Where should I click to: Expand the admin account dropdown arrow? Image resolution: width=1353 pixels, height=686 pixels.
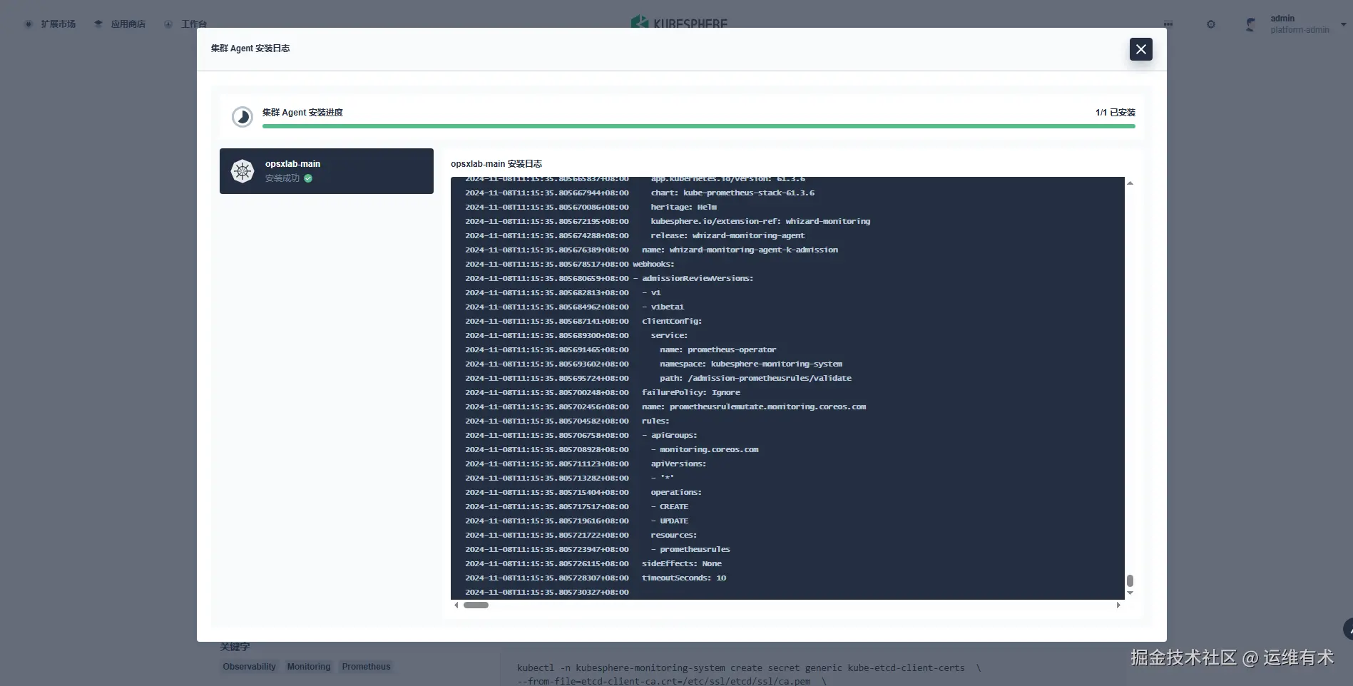pyautogui.click(x=1343, y=24)
